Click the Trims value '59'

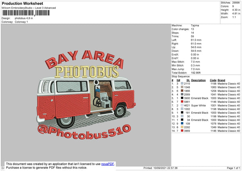point(192,36)
